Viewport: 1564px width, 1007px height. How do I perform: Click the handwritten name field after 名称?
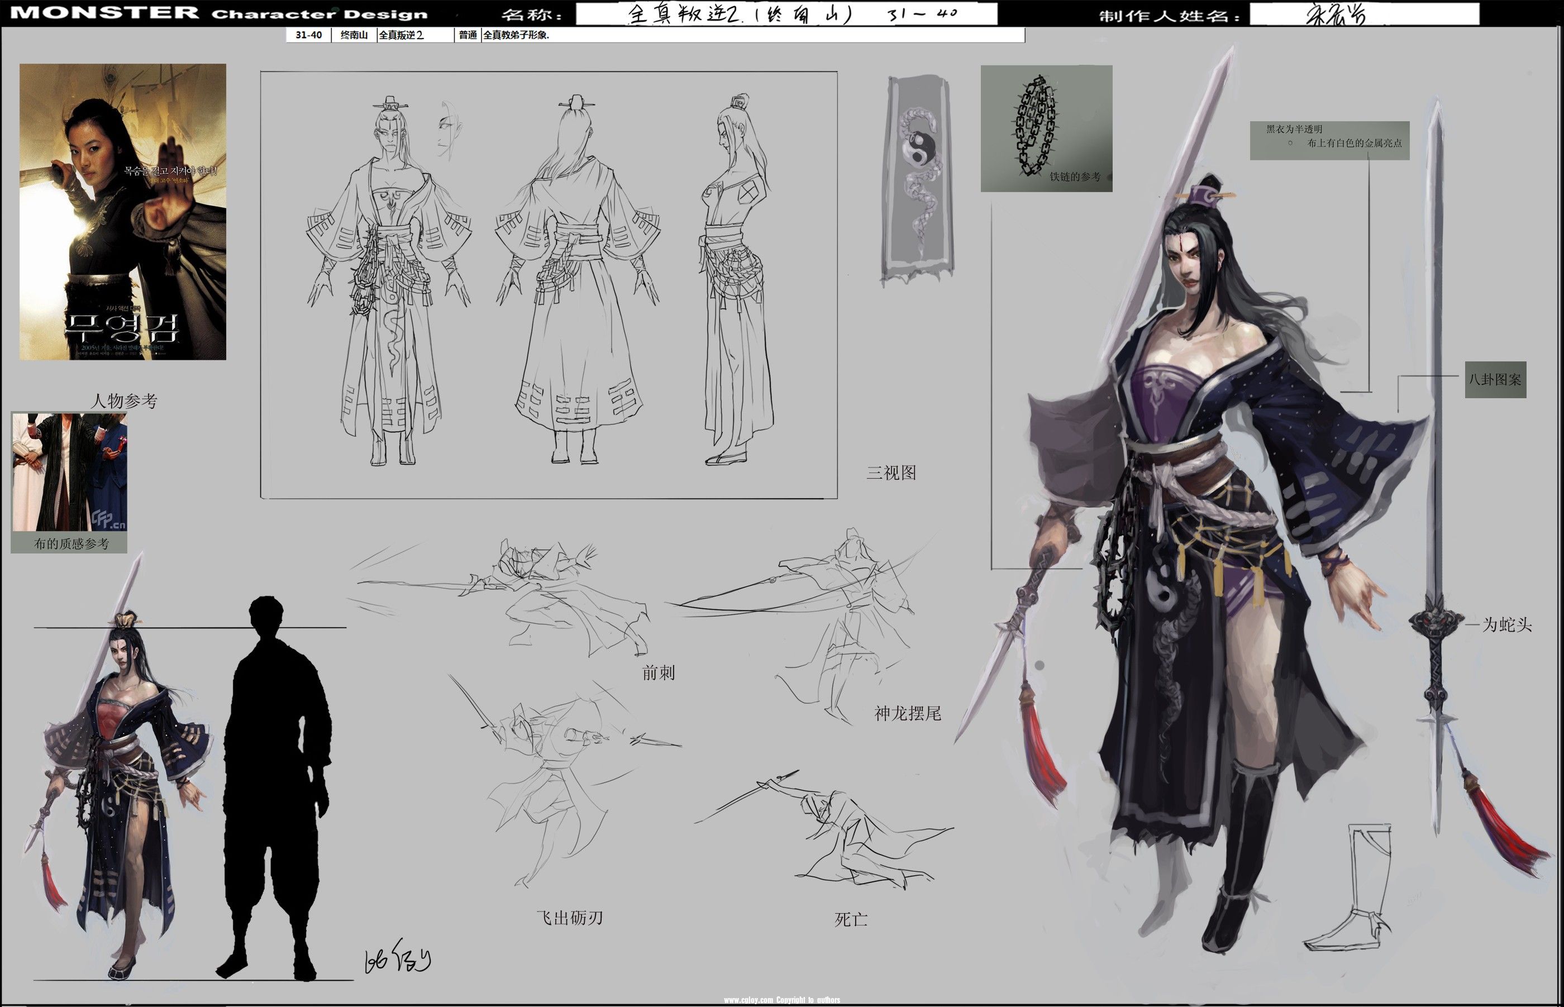point(786,14)
